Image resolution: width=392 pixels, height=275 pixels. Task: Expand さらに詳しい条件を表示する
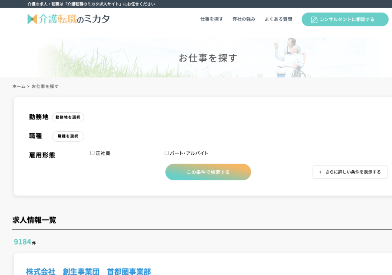pyautogui.click(x=350, y=172)
